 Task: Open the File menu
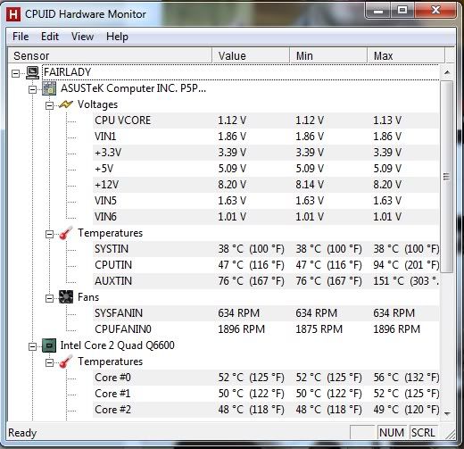point(21,37)
